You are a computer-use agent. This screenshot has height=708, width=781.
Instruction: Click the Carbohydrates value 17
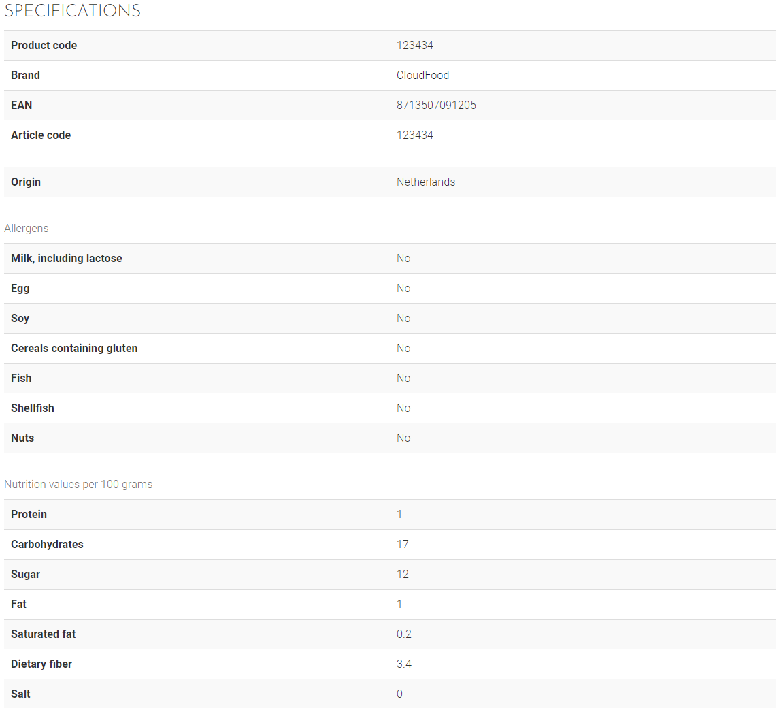click(x=403, y=545)
